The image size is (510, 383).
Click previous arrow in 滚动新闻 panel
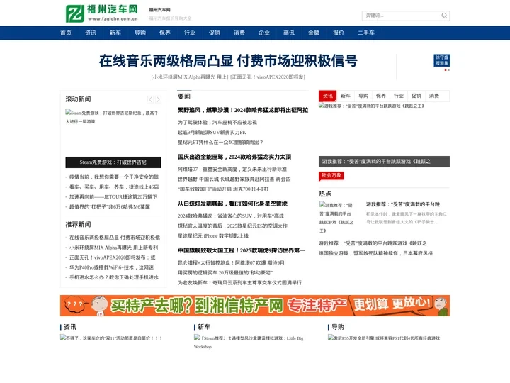(x=150, y=99)
